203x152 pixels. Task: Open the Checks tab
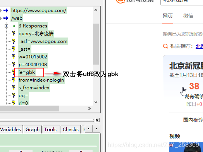click(x=71, y=129)
